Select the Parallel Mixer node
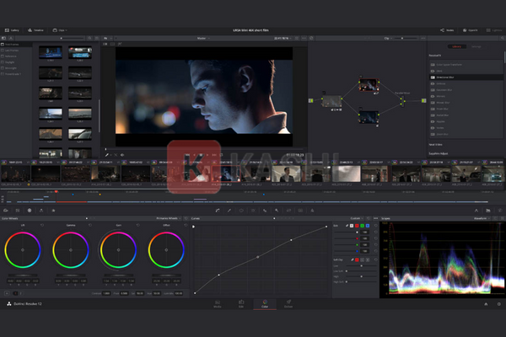Viewport: 506px width, 337px height. 402,101
